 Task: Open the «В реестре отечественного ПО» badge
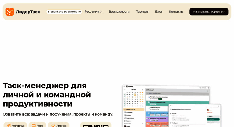tap(64, 12)
